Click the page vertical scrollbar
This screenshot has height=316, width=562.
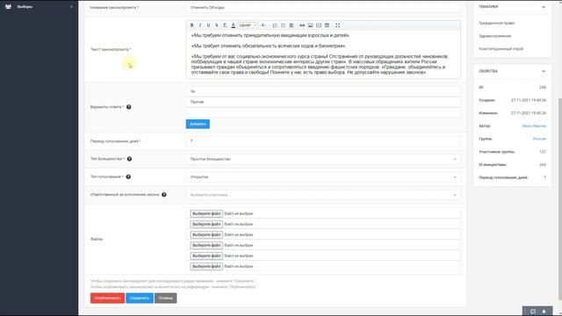click(560, 199)
